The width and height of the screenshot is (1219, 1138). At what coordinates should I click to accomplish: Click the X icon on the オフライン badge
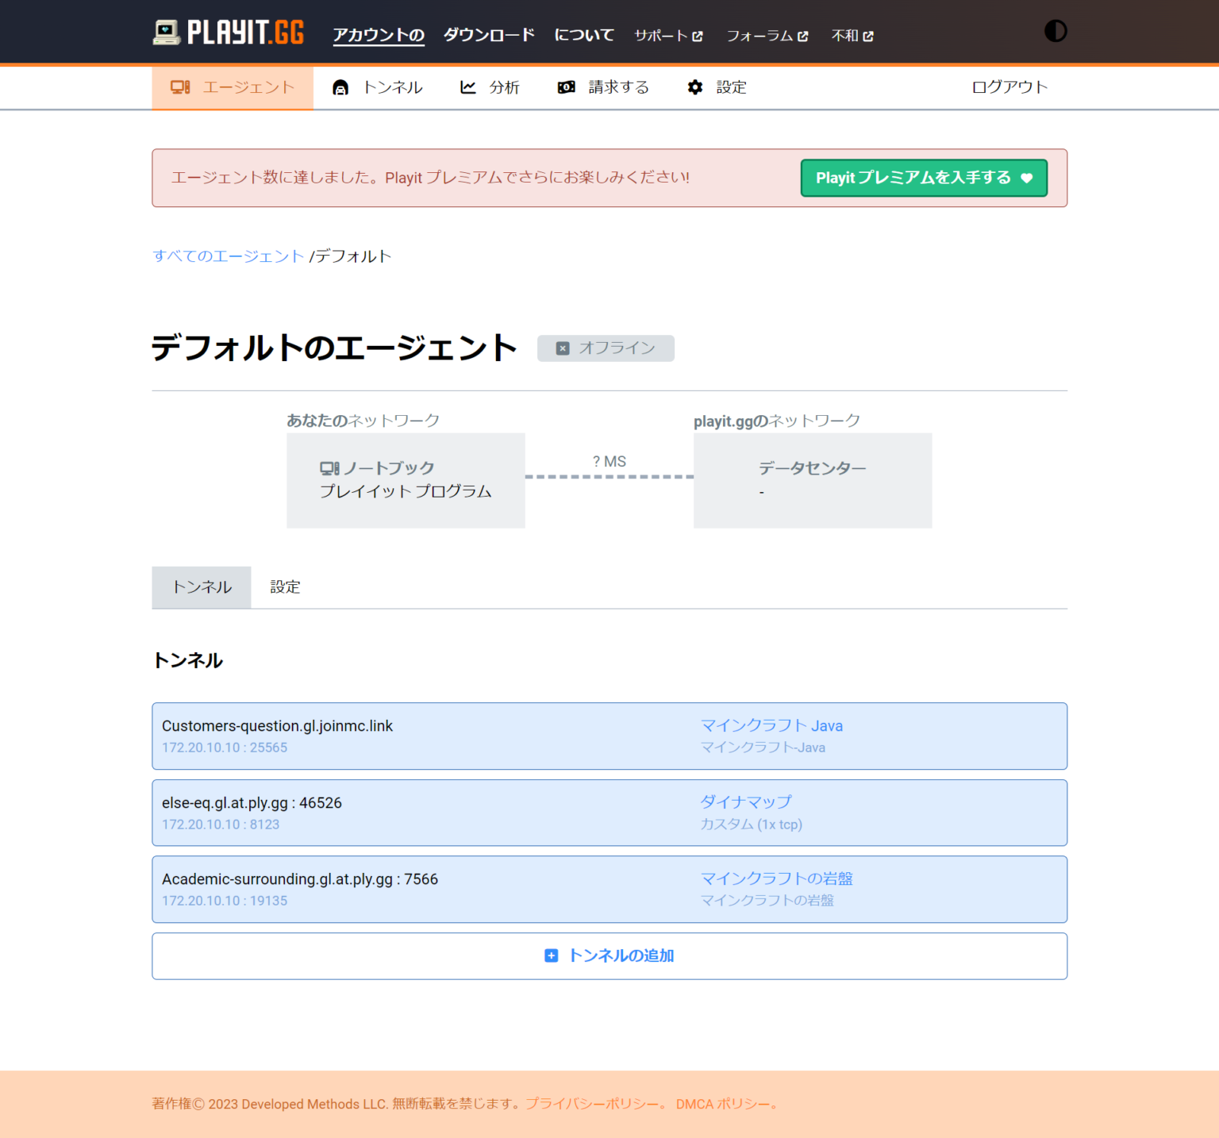click(562, 348)
